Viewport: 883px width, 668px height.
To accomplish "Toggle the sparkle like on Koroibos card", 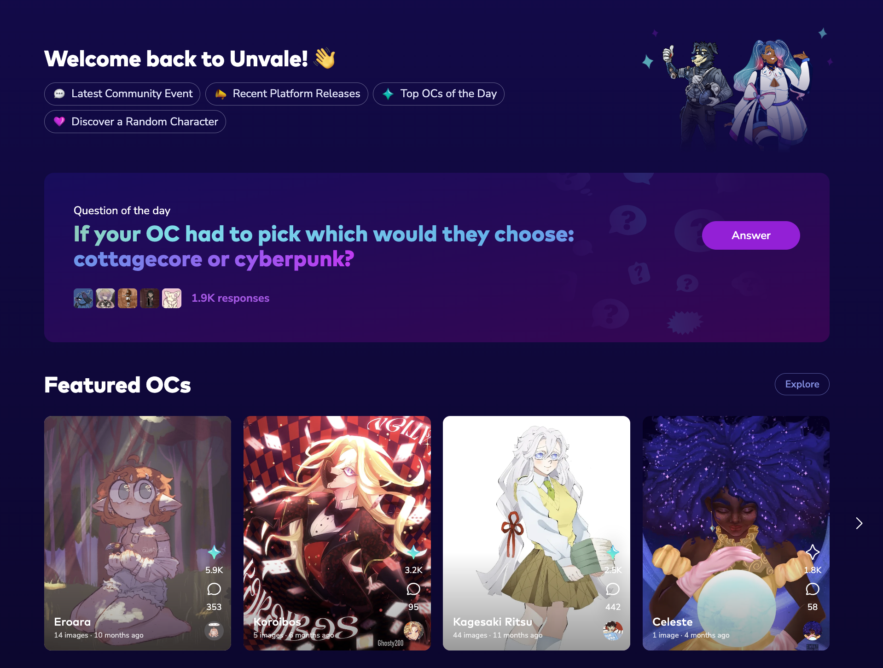I will (413, 552).
